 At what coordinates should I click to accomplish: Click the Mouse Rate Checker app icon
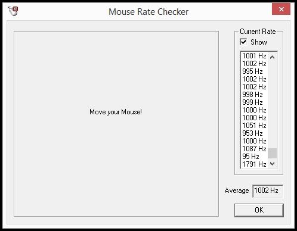(13, 11)
